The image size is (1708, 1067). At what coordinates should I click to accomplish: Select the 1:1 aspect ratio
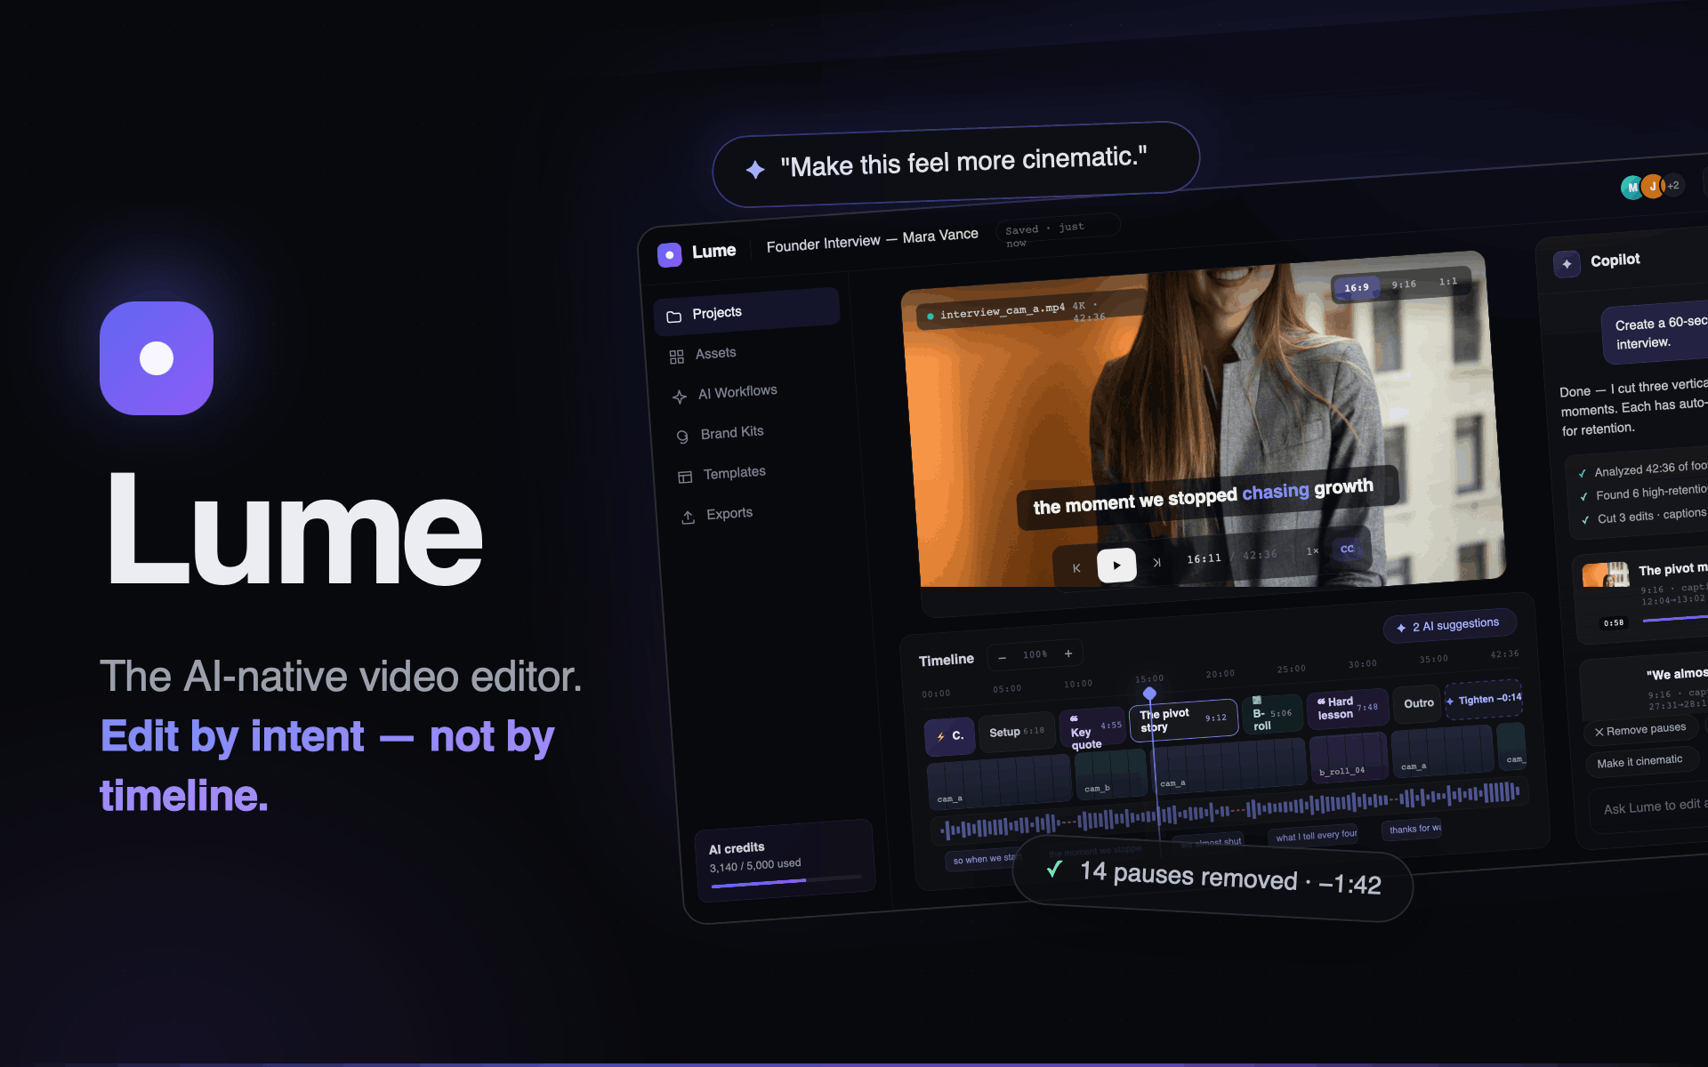pos(1448,282)
